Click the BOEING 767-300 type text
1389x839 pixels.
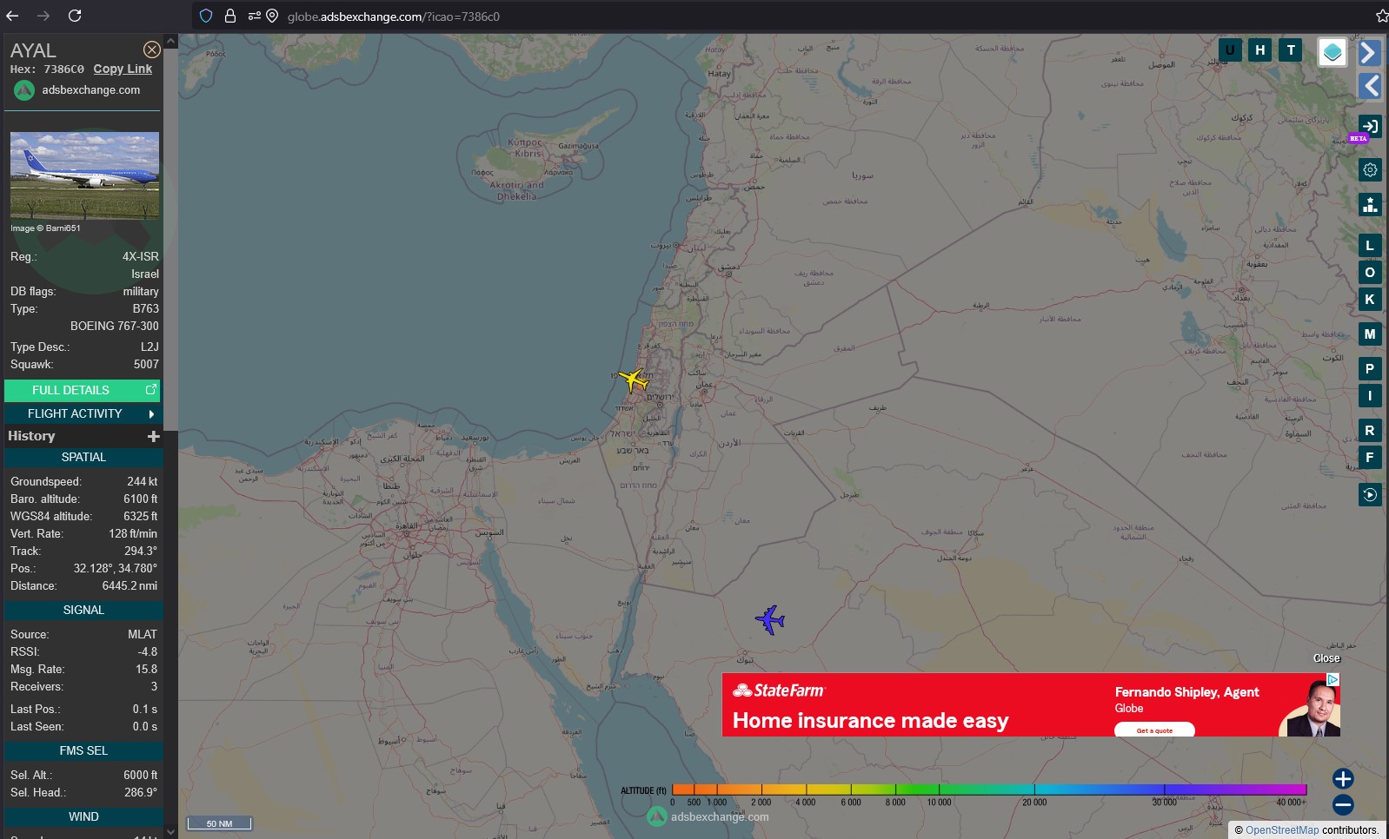tap(115, 326)
